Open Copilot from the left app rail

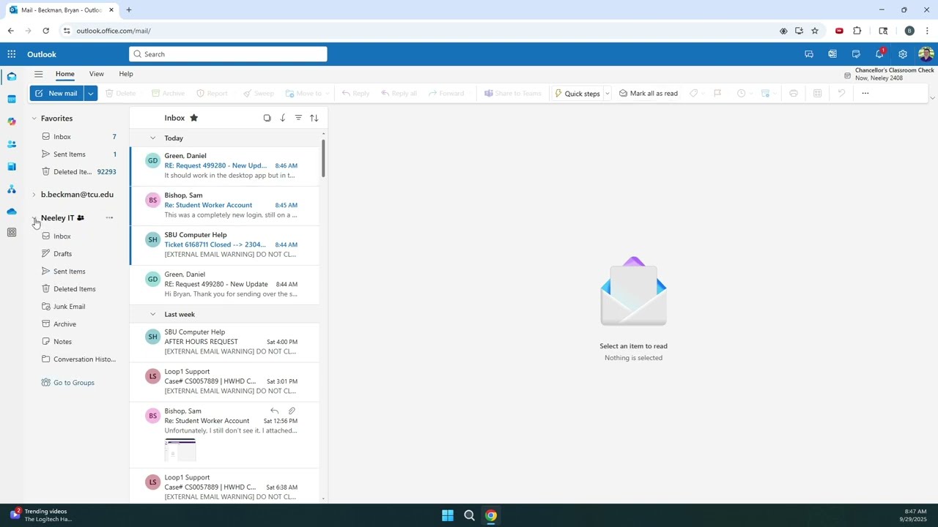click(12, 122)
